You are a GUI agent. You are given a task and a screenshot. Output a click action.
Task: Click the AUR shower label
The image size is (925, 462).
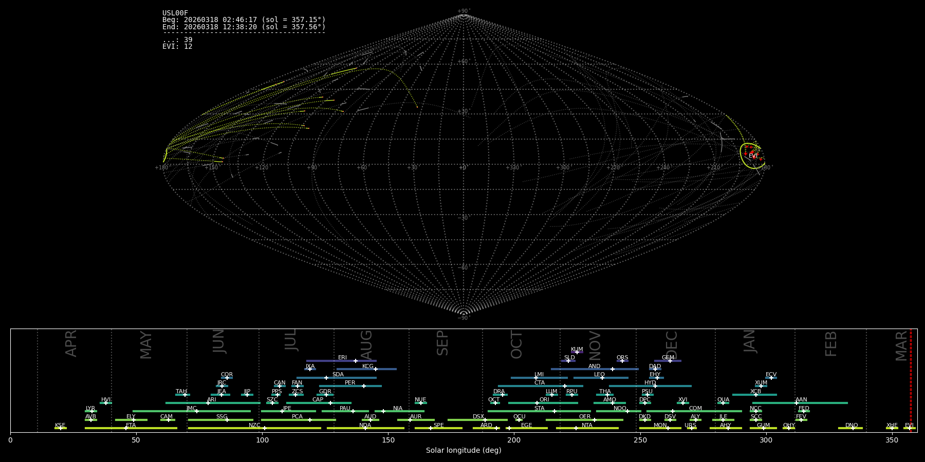[416, 417]
